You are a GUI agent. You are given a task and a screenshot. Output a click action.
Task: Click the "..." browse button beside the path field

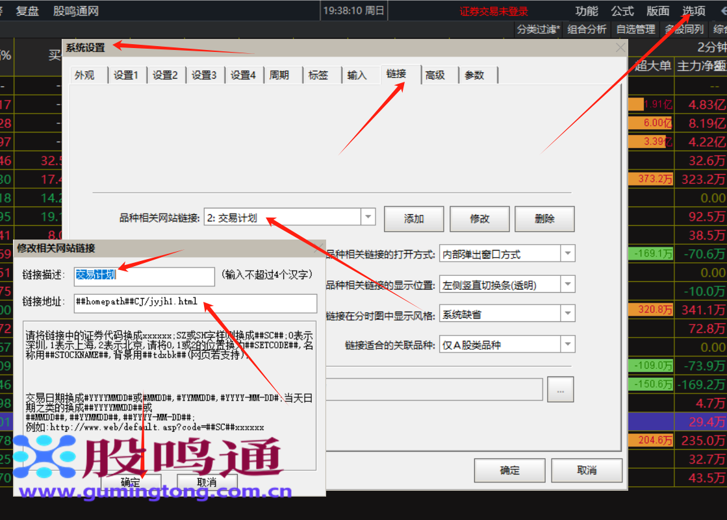(560, 389)
